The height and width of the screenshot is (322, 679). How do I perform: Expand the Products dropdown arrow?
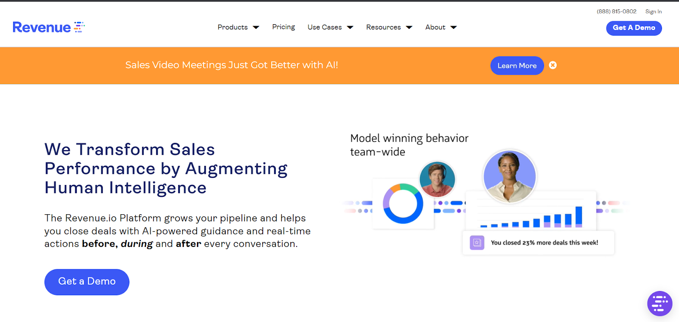tap(256, 28)
